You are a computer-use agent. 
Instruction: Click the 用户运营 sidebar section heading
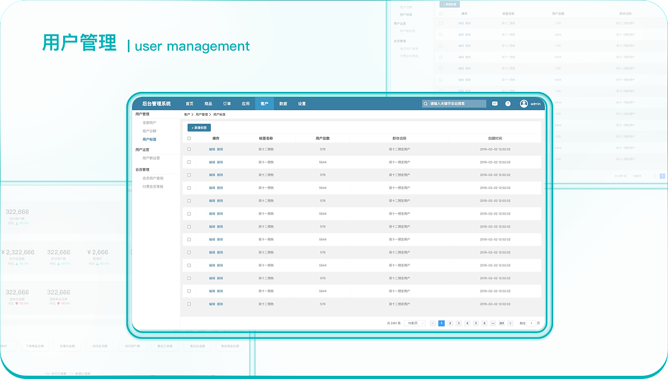pyautogui.click(x=142, y=149)
